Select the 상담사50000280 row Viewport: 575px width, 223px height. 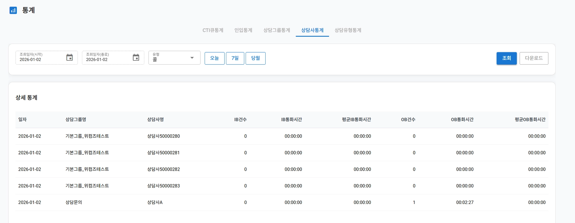(163, 136)
